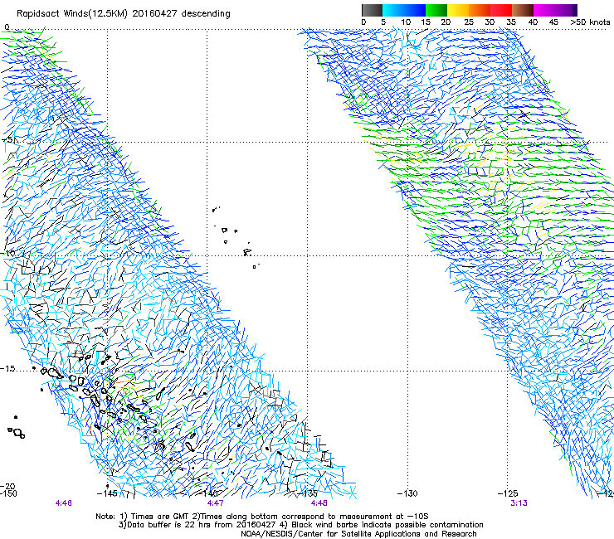
Task: Click the green 15-20 knots legend segment
Action: [x=436, y=10]
